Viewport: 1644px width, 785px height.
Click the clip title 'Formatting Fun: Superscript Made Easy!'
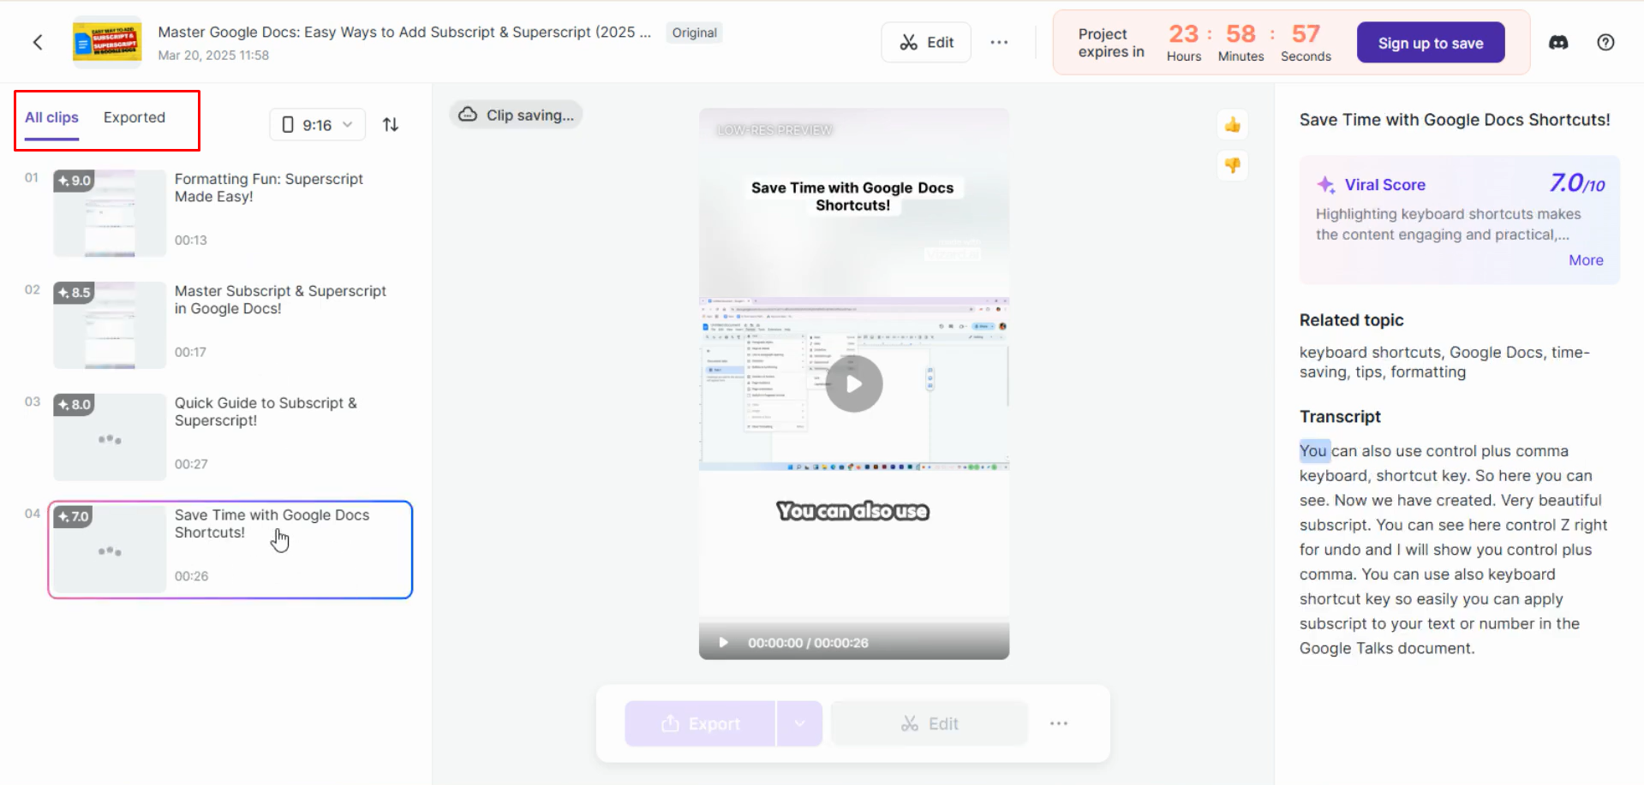(269, 187)
